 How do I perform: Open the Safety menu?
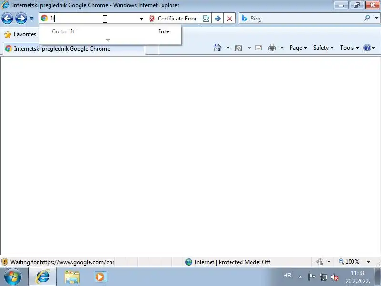[323, 48]
